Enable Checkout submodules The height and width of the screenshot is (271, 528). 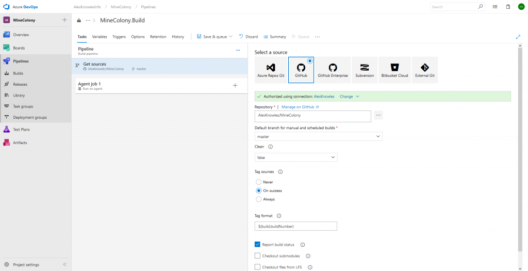coord(258,256)
